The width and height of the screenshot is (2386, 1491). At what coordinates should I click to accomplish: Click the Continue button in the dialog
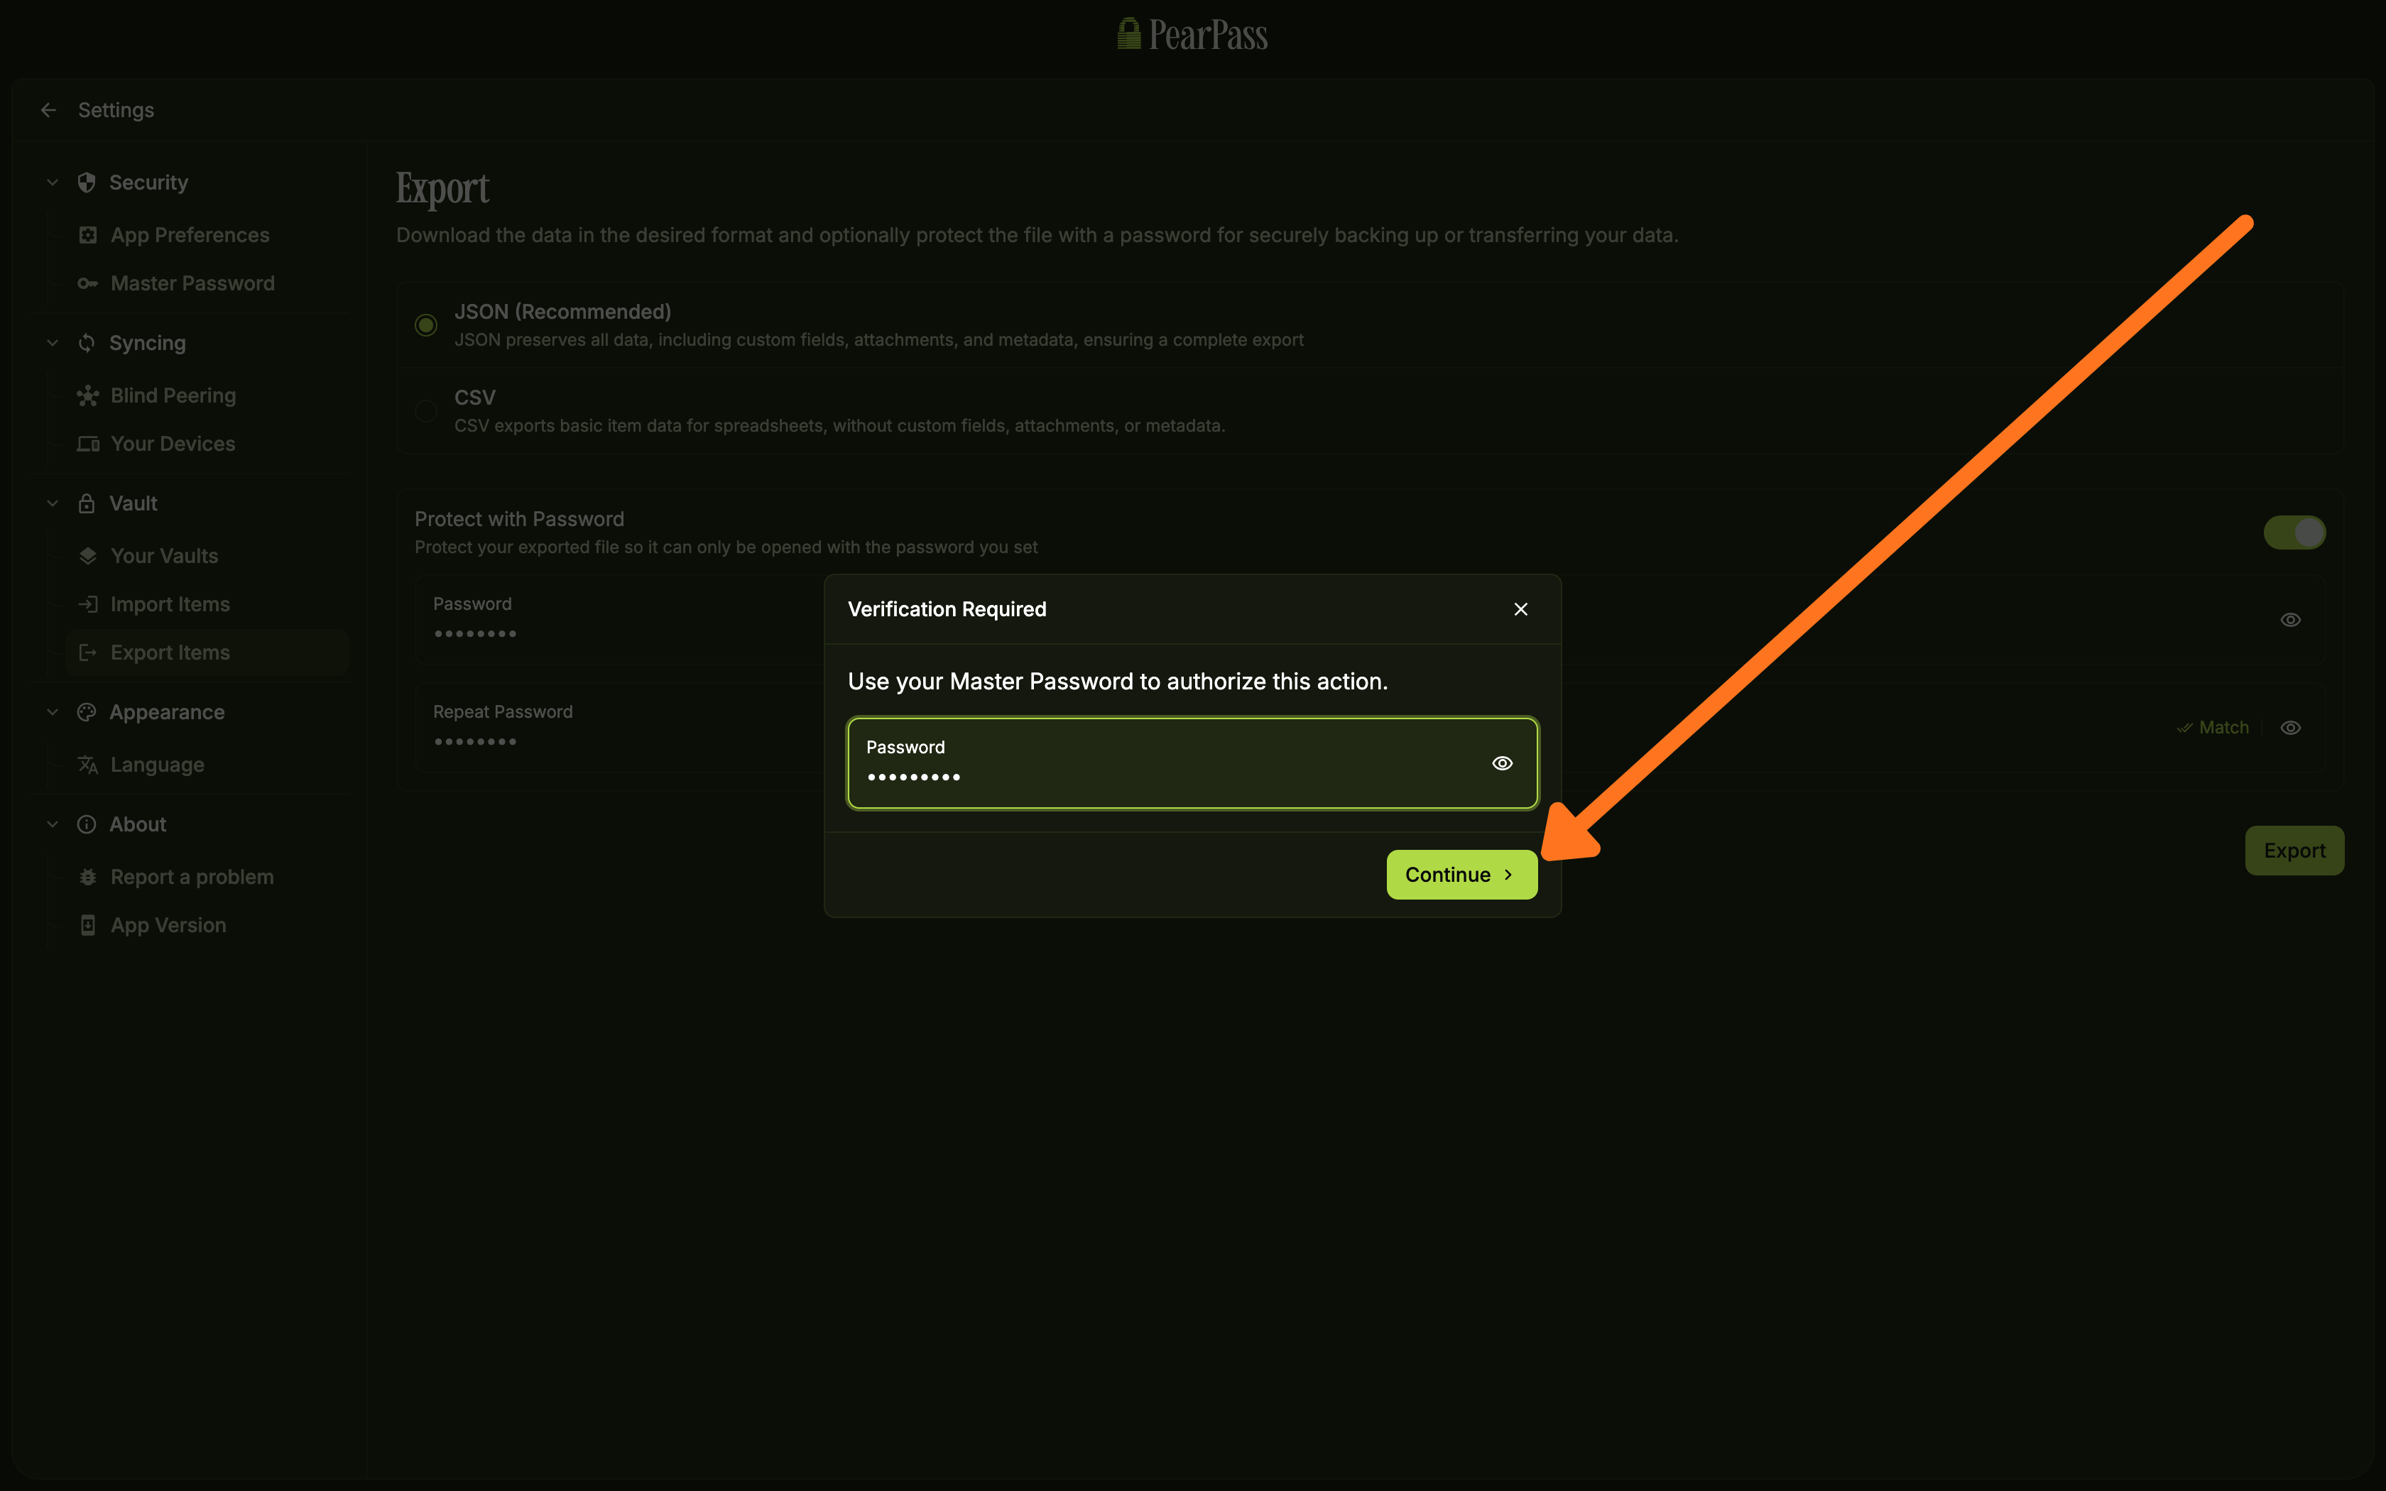(1460, 874)
